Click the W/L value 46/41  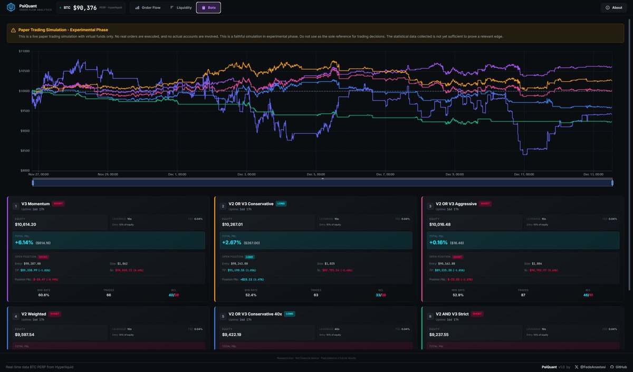(588, 295)
